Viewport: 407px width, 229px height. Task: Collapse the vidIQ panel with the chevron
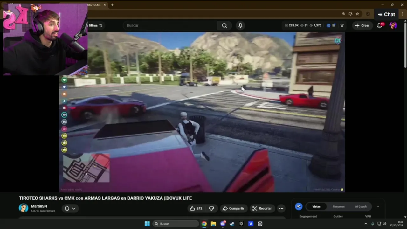click(378, 206)
